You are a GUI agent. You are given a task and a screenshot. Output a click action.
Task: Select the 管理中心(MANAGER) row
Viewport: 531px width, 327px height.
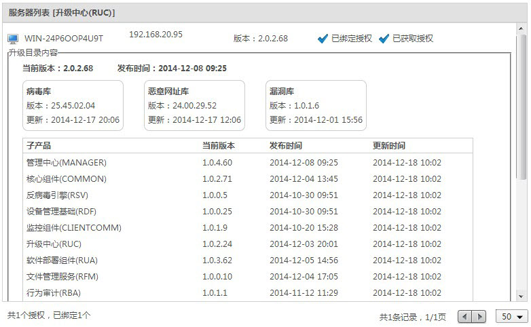(67, 163)
